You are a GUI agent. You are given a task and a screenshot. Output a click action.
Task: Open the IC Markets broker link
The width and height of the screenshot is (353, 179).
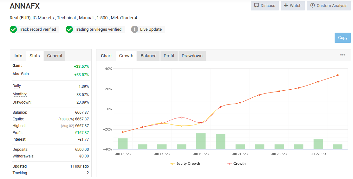point(43,18)
